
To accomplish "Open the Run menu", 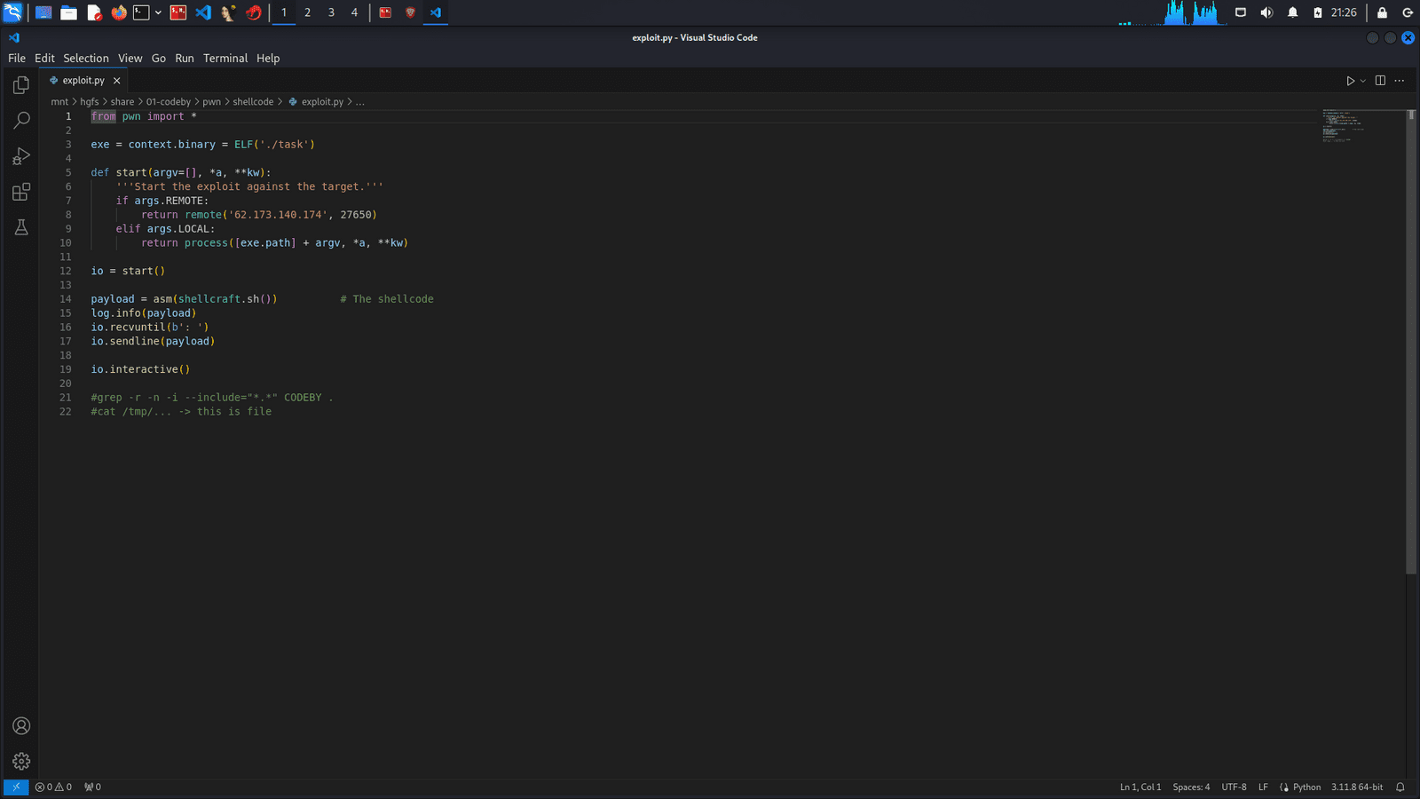I will pos(185,59).
